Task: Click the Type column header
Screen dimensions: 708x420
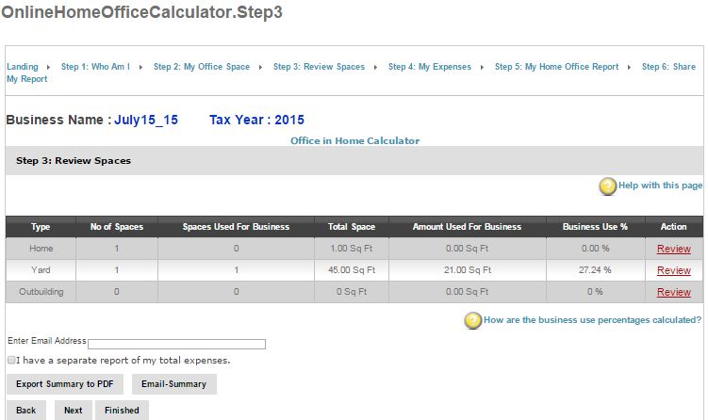Action: [x=41, y=227]
